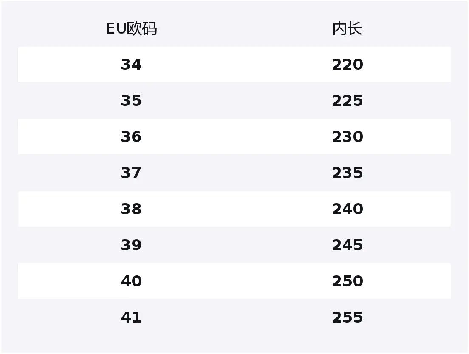
Task: Click the 内长 column header
Action: (x=347, y=29)
